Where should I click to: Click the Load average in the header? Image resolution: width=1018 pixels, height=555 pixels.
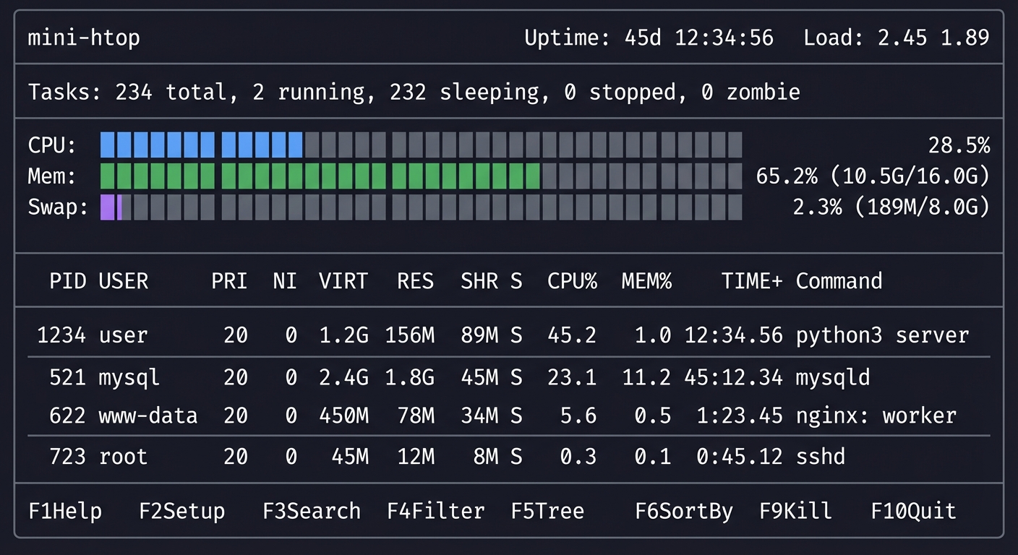tap(894, 38)
